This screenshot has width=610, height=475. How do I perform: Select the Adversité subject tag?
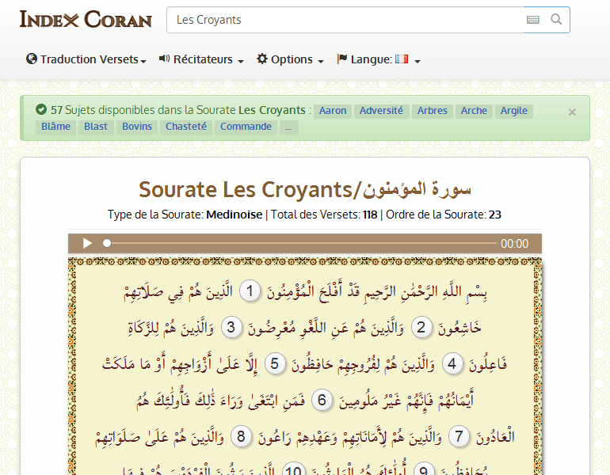[x=381, y=111]
